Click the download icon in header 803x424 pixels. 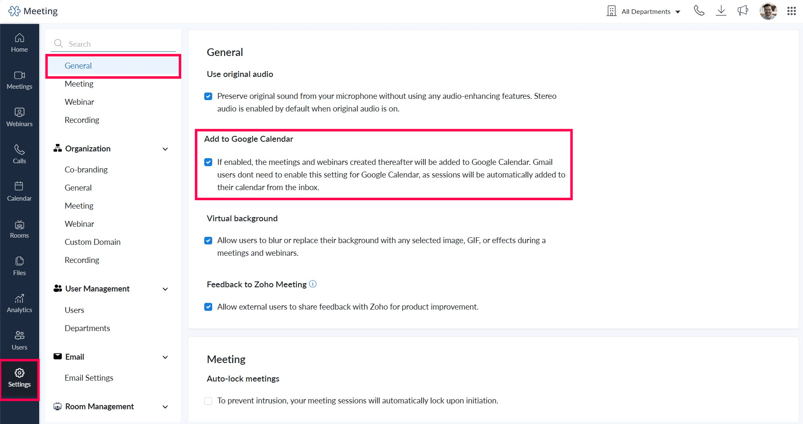721,11
